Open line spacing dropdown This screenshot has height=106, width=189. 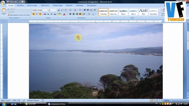[x=84, y=14]
